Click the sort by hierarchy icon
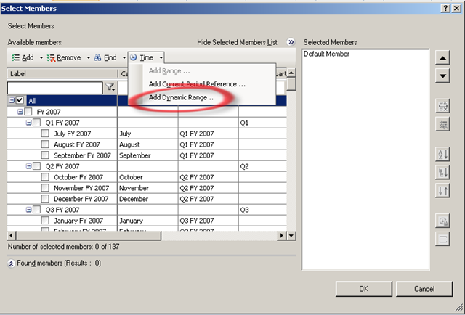The width and height of the screenshot is (465, 315). [x=442, y=173]
